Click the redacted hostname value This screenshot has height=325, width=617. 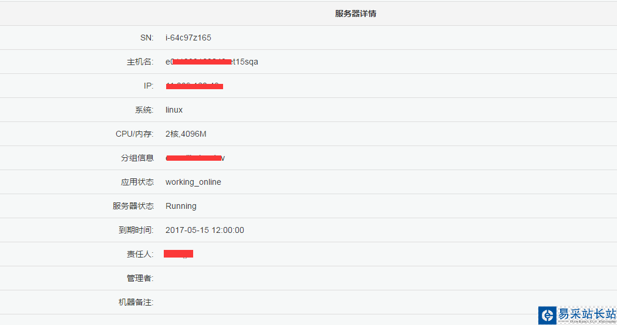click(211, 62)
